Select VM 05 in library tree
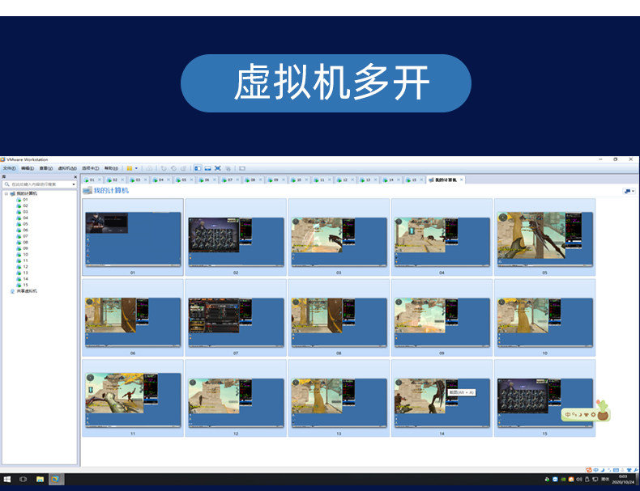640x491 pixels. point(23,224)
